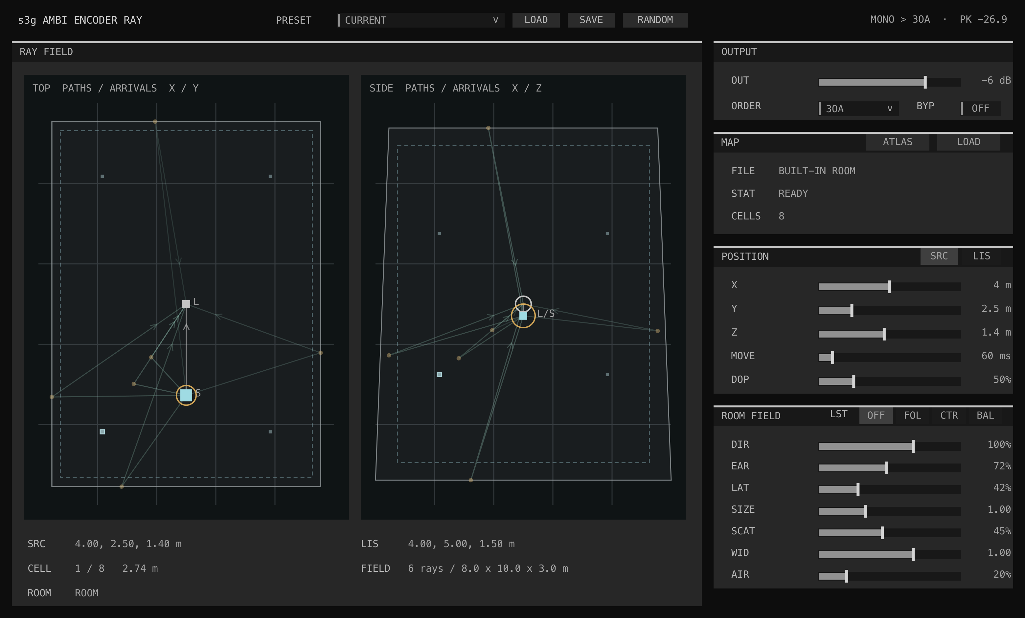The width and height of the screenshot is (1025, 618).
Task: Click the reflection point on right wall, side view
Action: [657, 331]
